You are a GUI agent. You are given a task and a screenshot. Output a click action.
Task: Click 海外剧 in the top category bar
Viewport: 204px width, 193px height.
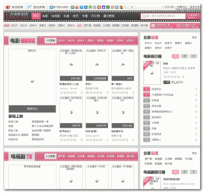144,25
